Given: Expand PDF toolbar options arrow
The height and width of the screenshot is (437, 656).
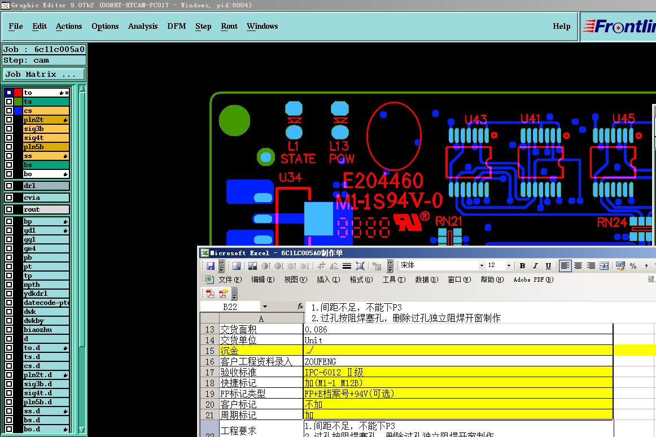Looking at the screenshot, I should 234,294.
